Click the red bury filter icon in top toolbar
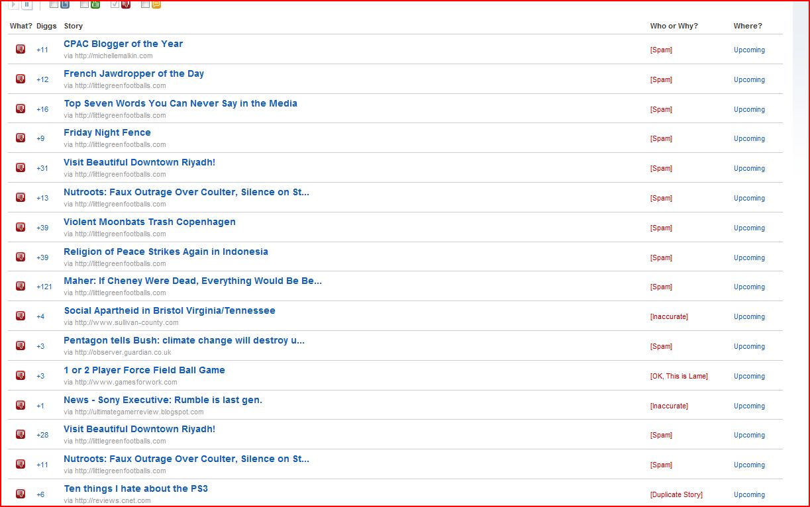Image resolution: width=810 pixels, height=507 pixels. (x=126, y=4)
